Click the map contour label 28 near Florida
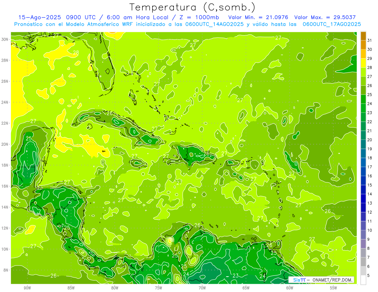Screen dimensions: 378x292 76,53
